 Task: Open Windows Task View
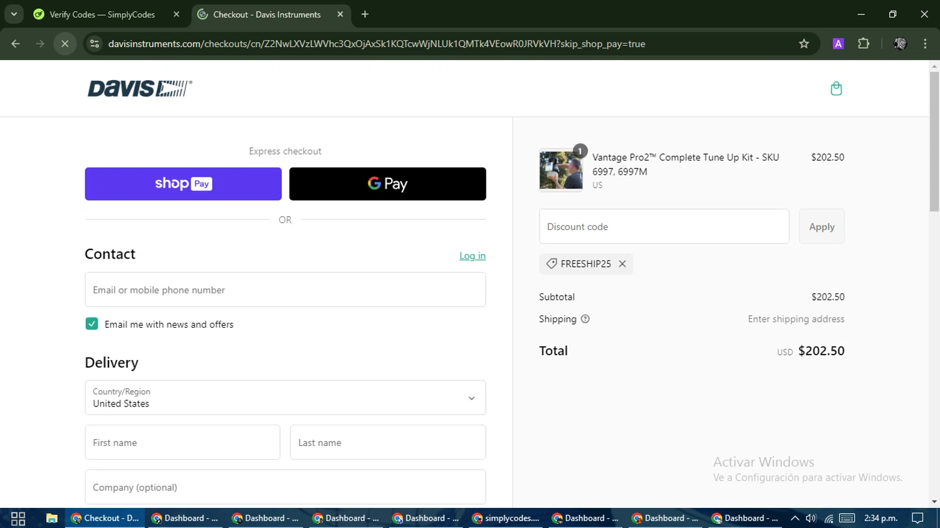coord(18,518)
